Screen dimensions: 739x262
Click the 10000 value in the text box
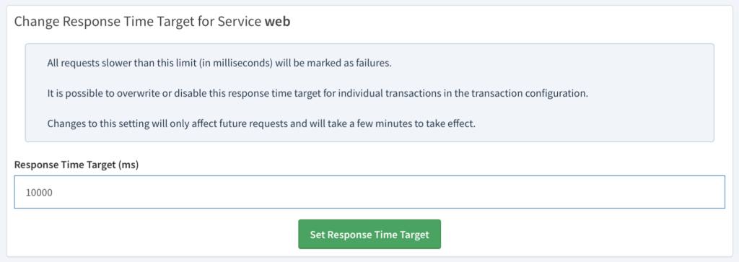(x=39, y=192)
